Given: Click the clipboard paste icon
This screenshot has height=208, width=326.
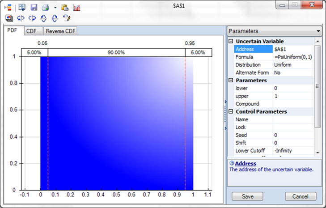Looking at the screenshot, I should (x=65, y=8).
